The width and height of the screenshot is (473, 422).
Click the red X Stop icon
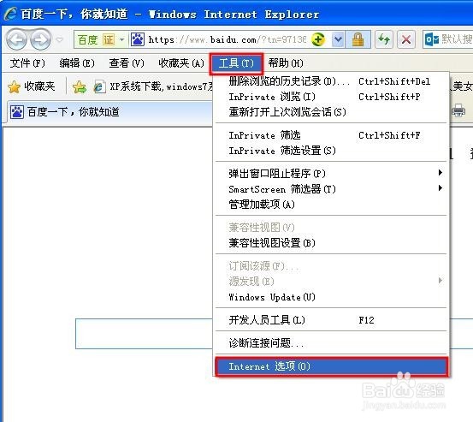[x=406, y=39]
